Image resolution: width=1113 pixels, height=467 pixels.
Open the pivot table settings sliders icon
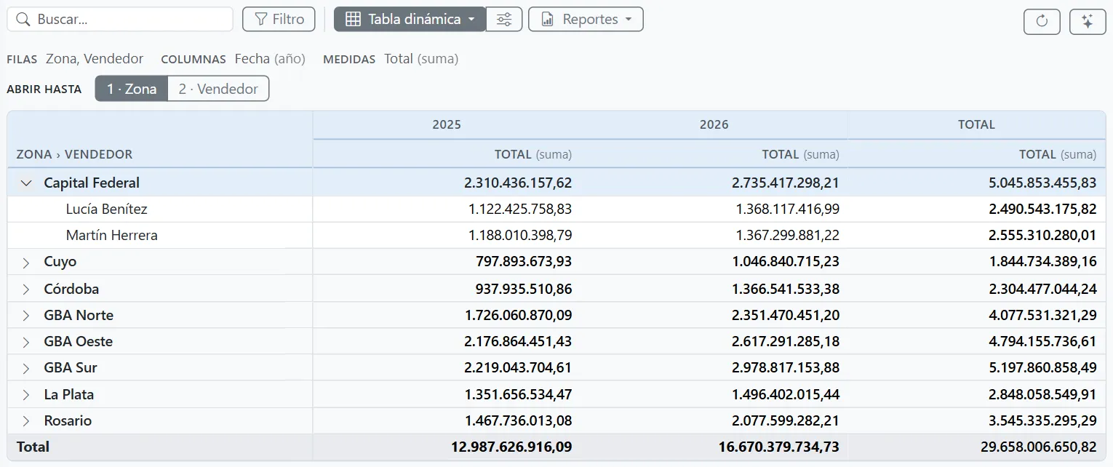pos(504,20)
